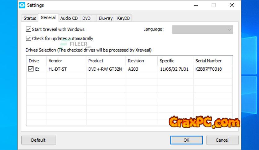Select the HL-DT-ST vendor cell
Screen dimensions: 259x150
pos(58,69)
